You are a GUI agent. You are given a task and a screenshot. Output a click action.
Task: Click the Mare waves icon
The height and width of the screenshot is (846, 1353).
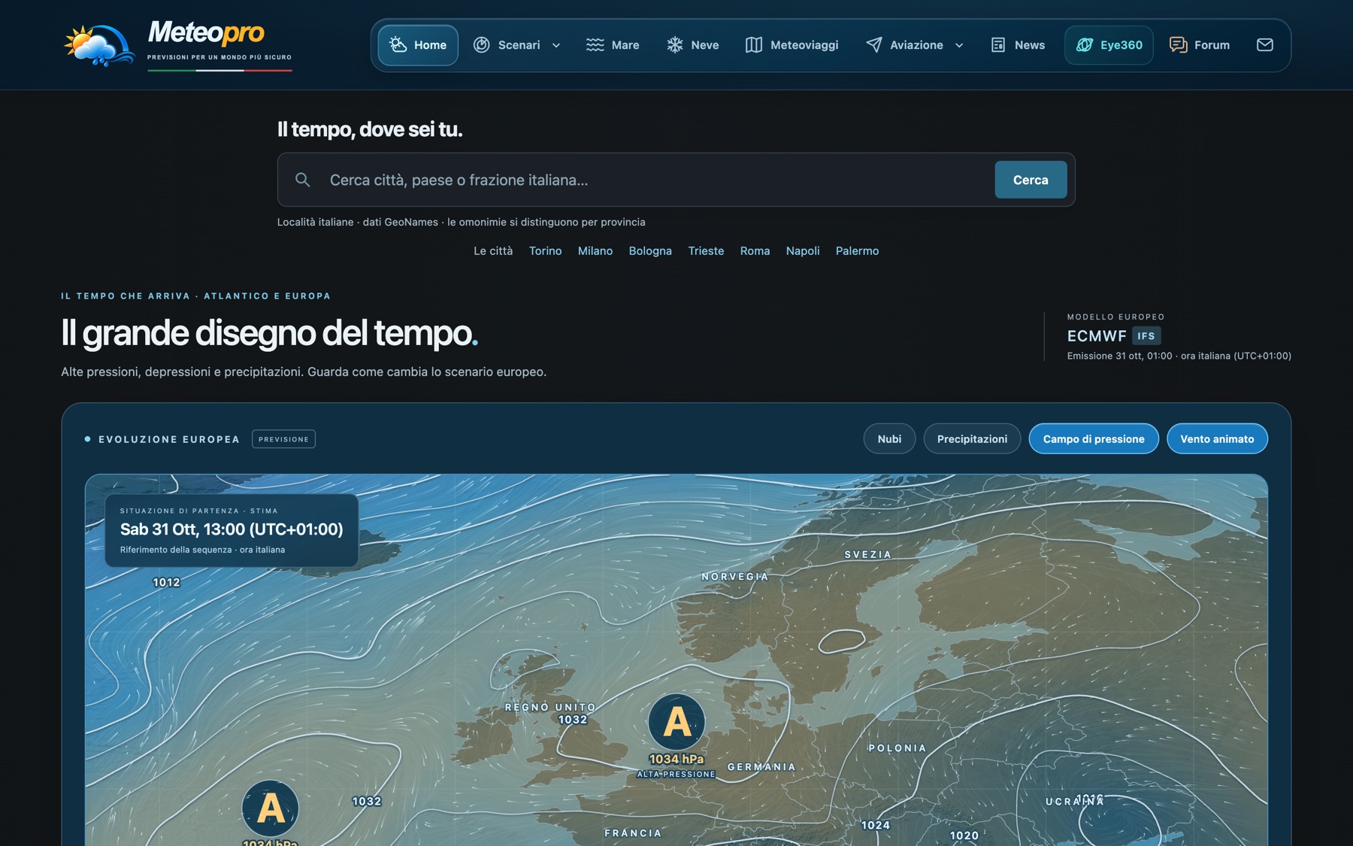click(595, 45)
